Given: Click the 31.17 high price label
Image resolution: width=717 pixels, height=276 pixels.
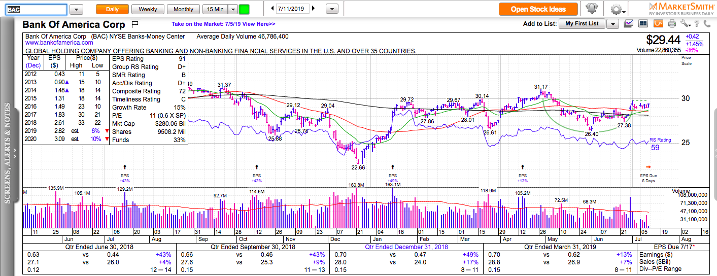Looking at the screenshot, I should click(541, 87).
